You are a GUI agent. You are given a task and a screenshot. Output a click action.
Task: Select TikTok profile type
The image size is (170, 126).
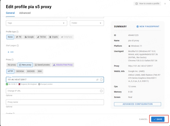[x=41, y=37]
